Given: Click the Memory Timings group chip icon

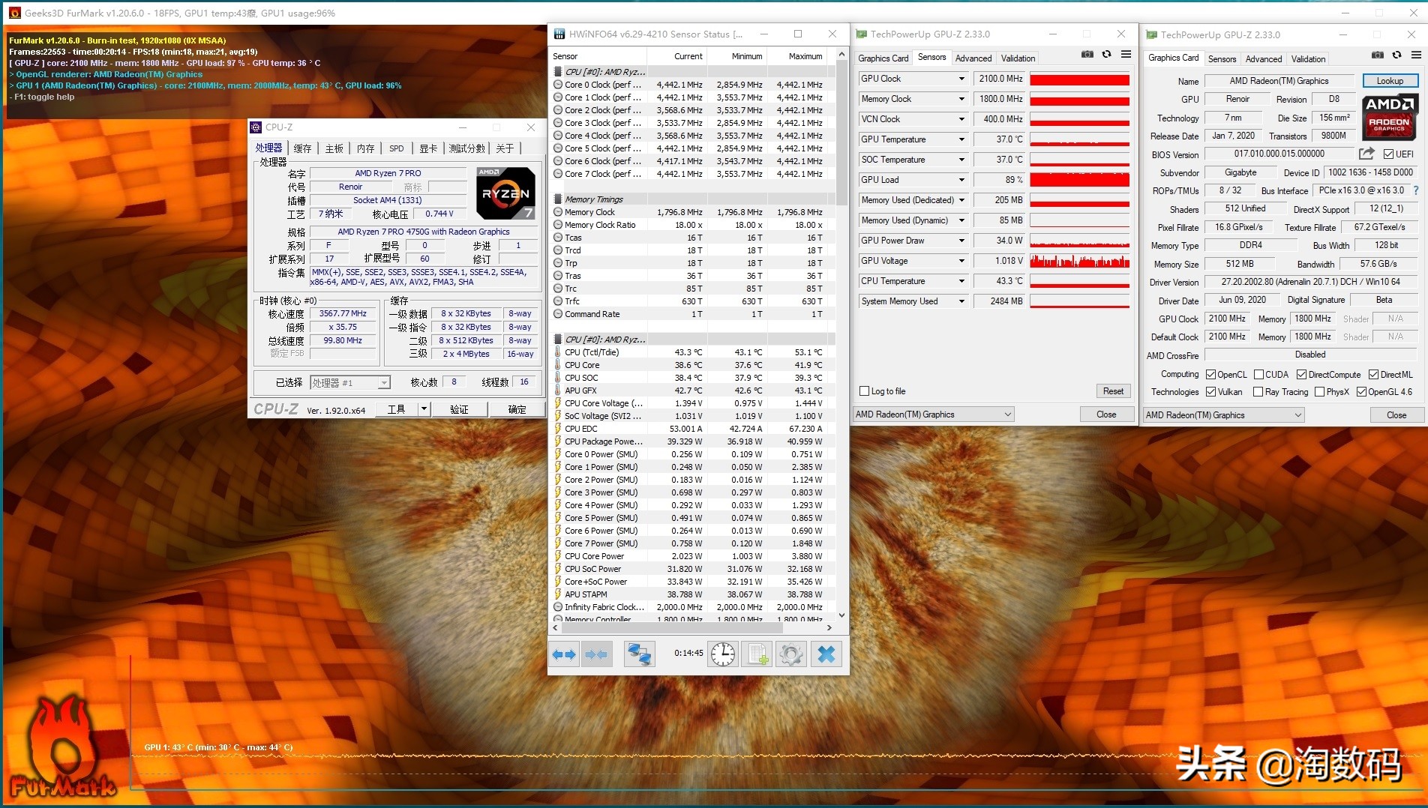Looking at the screenshot, I should point(558,199).
